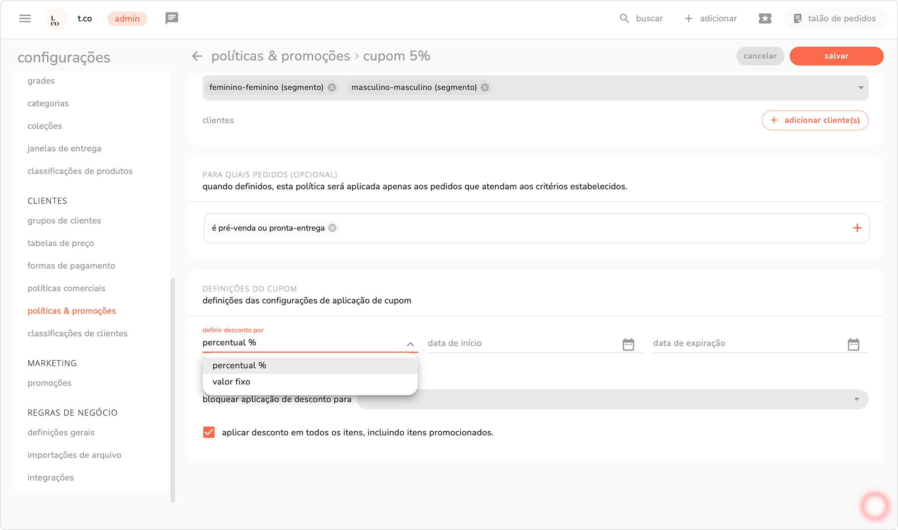Remove the feminino-feminino segment chip

pos(332,87)
